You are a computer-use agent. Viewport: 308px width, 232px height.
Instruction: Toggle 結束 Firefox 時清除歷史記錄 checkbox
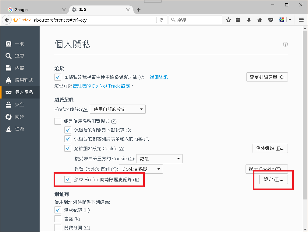[x=68, y=180]
